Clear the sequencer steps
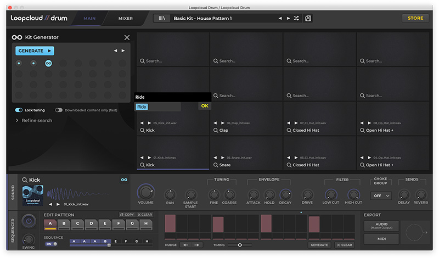Screen dimensions: 439x258 [345, 245]
